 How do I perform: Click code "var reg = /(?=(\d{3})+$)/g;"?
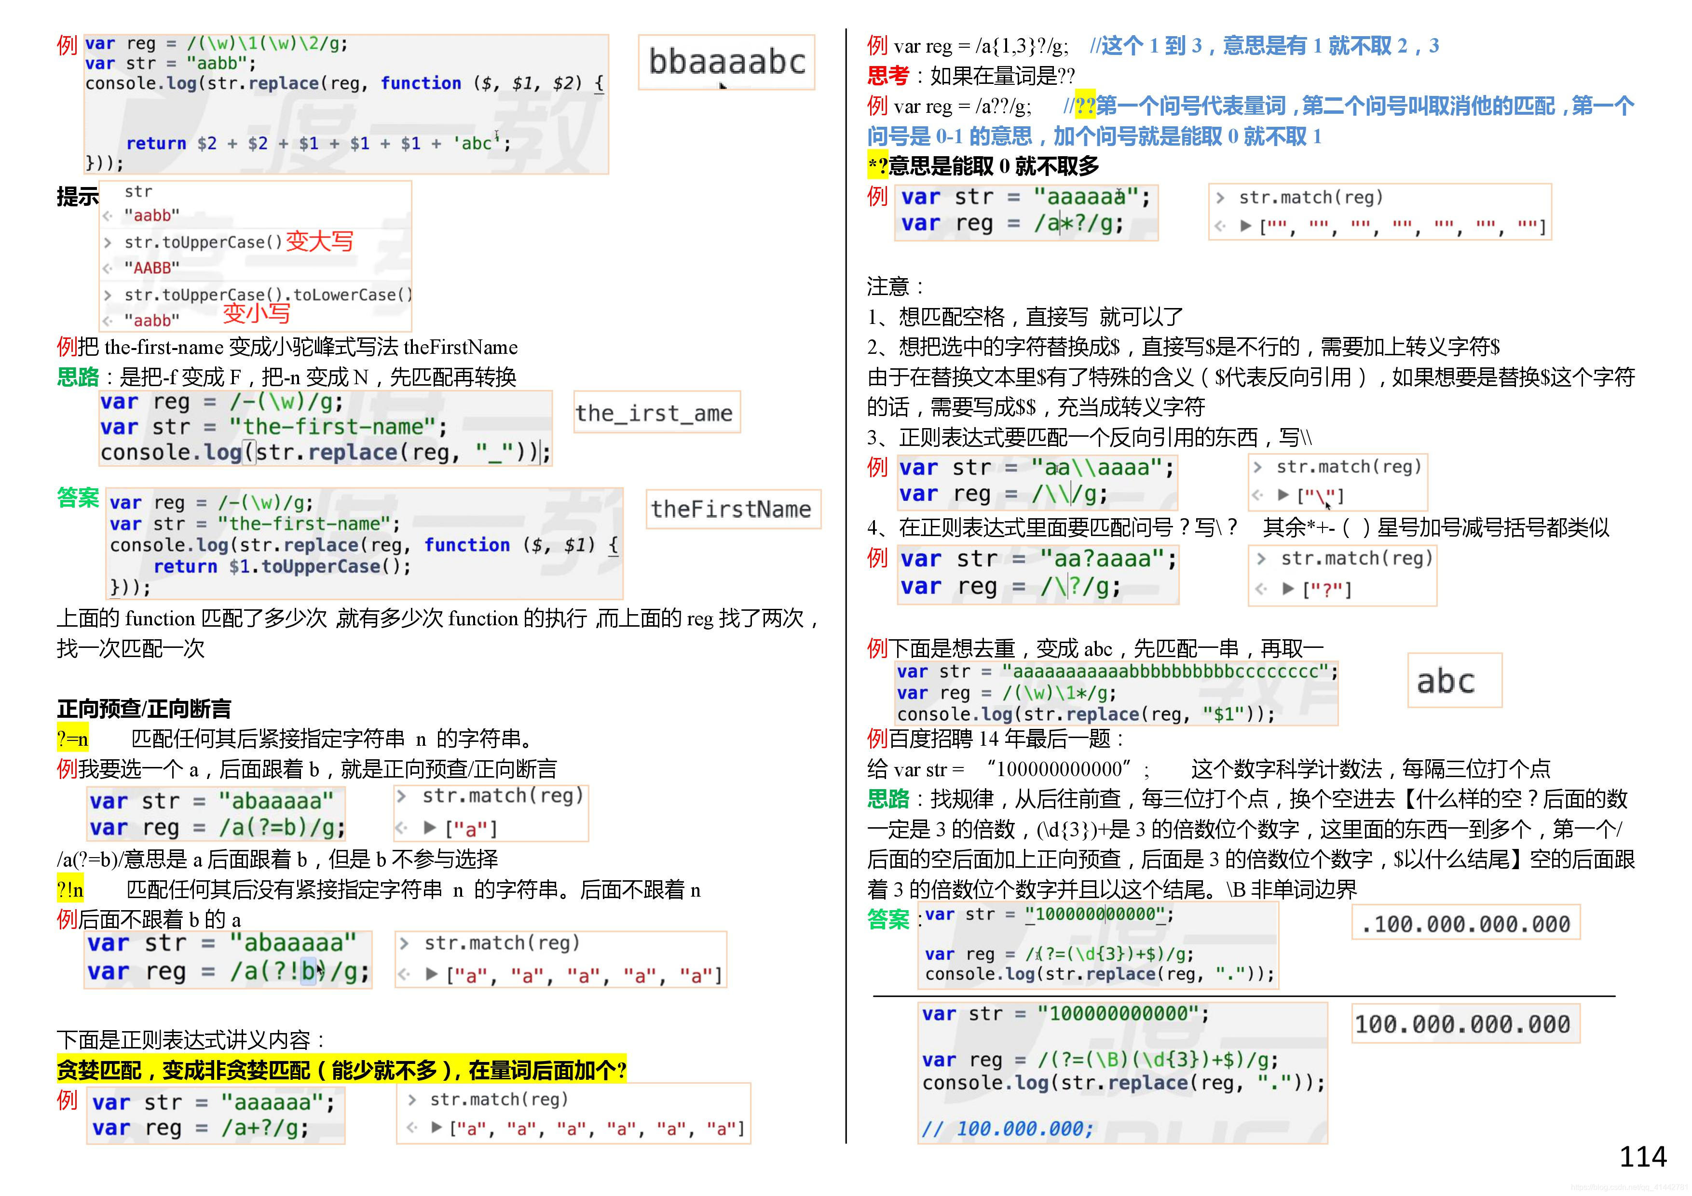pyautogui.click(x=1059, y=954)
